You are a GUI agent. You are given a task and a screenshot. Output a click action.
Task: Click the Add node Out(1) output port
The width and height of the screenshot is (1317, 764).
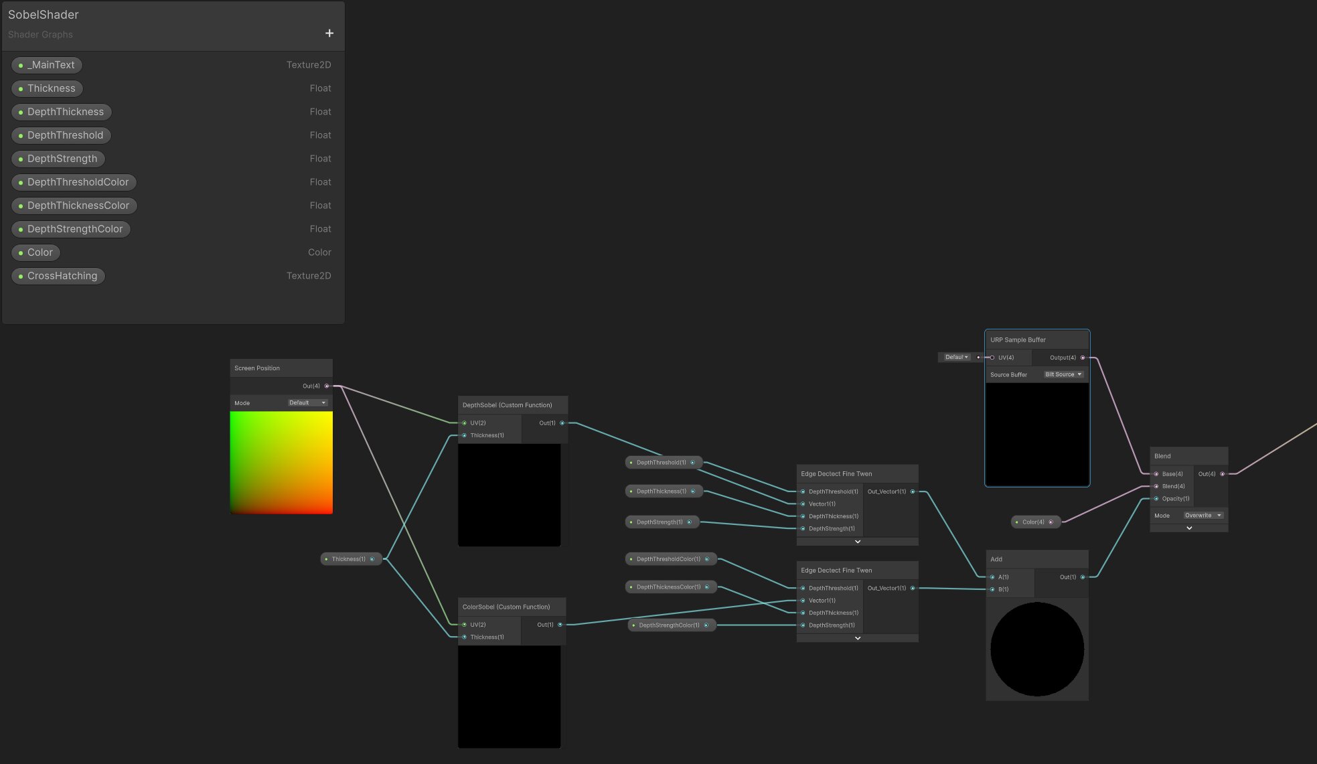coord(1083,577)
